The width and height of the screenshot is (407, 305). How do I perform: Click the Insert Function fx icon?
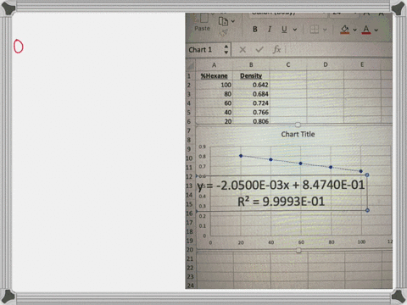coord(276,50)
